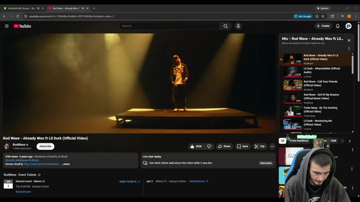Select currently playing 'Already Won' playlist item
Viewport: 360px width, 202px height.
315,59
